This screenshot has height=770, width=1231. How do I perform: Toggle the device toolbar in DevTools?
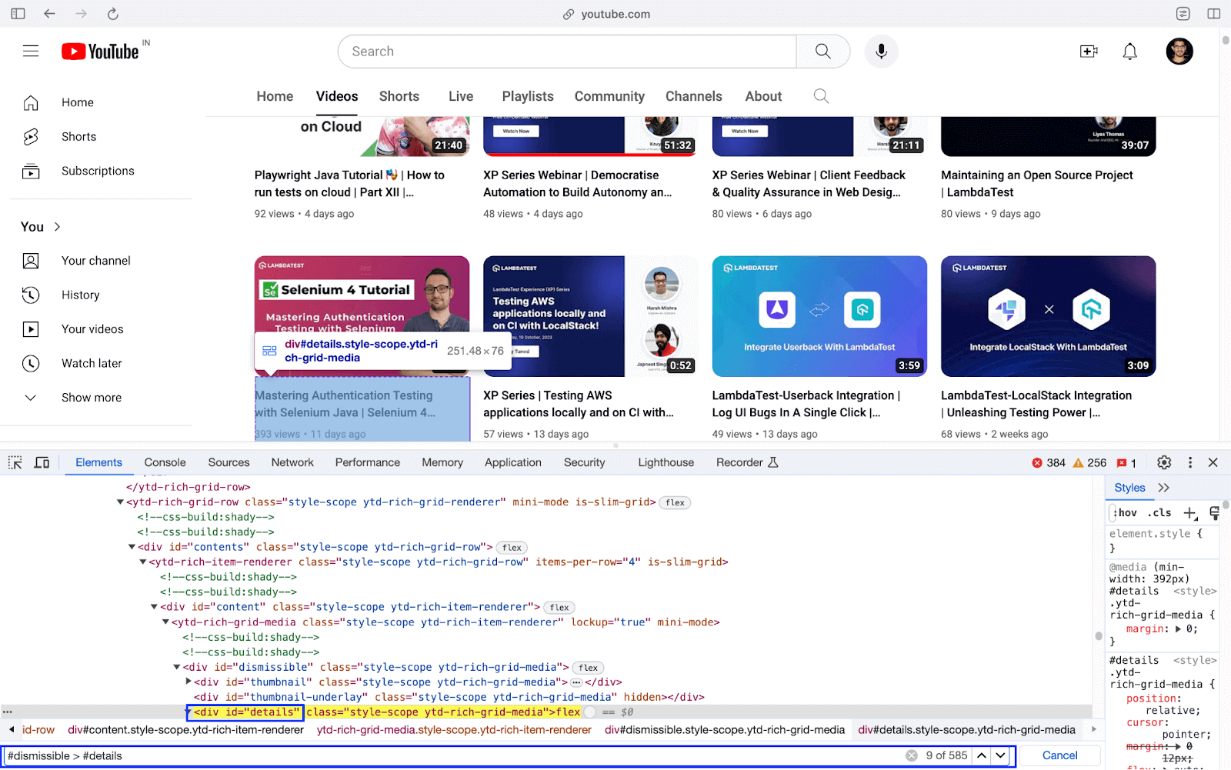(x=42, y=462)
